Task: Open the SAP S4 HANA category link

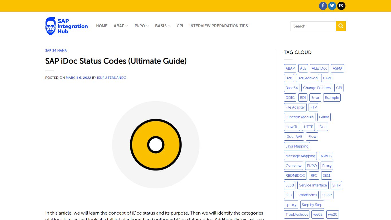Action: pyautogui.click(x=56, y=50)
